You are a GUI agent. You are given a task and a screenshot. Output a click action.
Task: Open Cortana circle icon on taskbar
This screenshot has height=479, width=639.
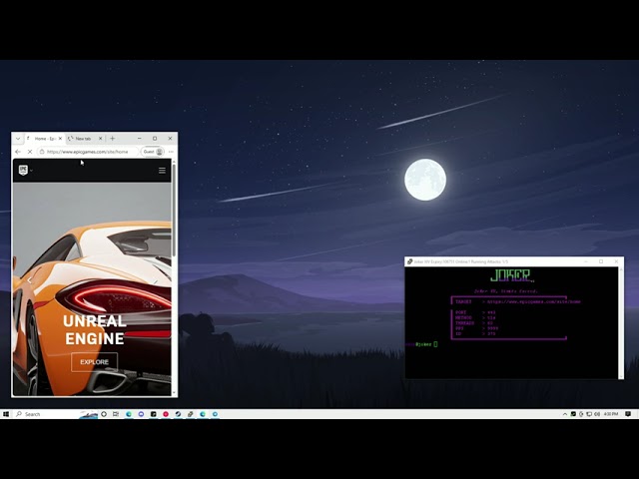pyautogui.click(x=104, y=414)
